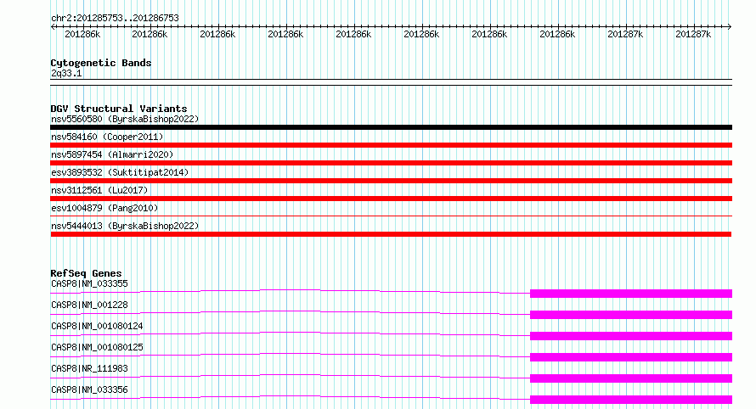Open transcript CASP8|NM_001080124 label
The width and height of the screenshot is (756, 409).
tap(97, 326)
